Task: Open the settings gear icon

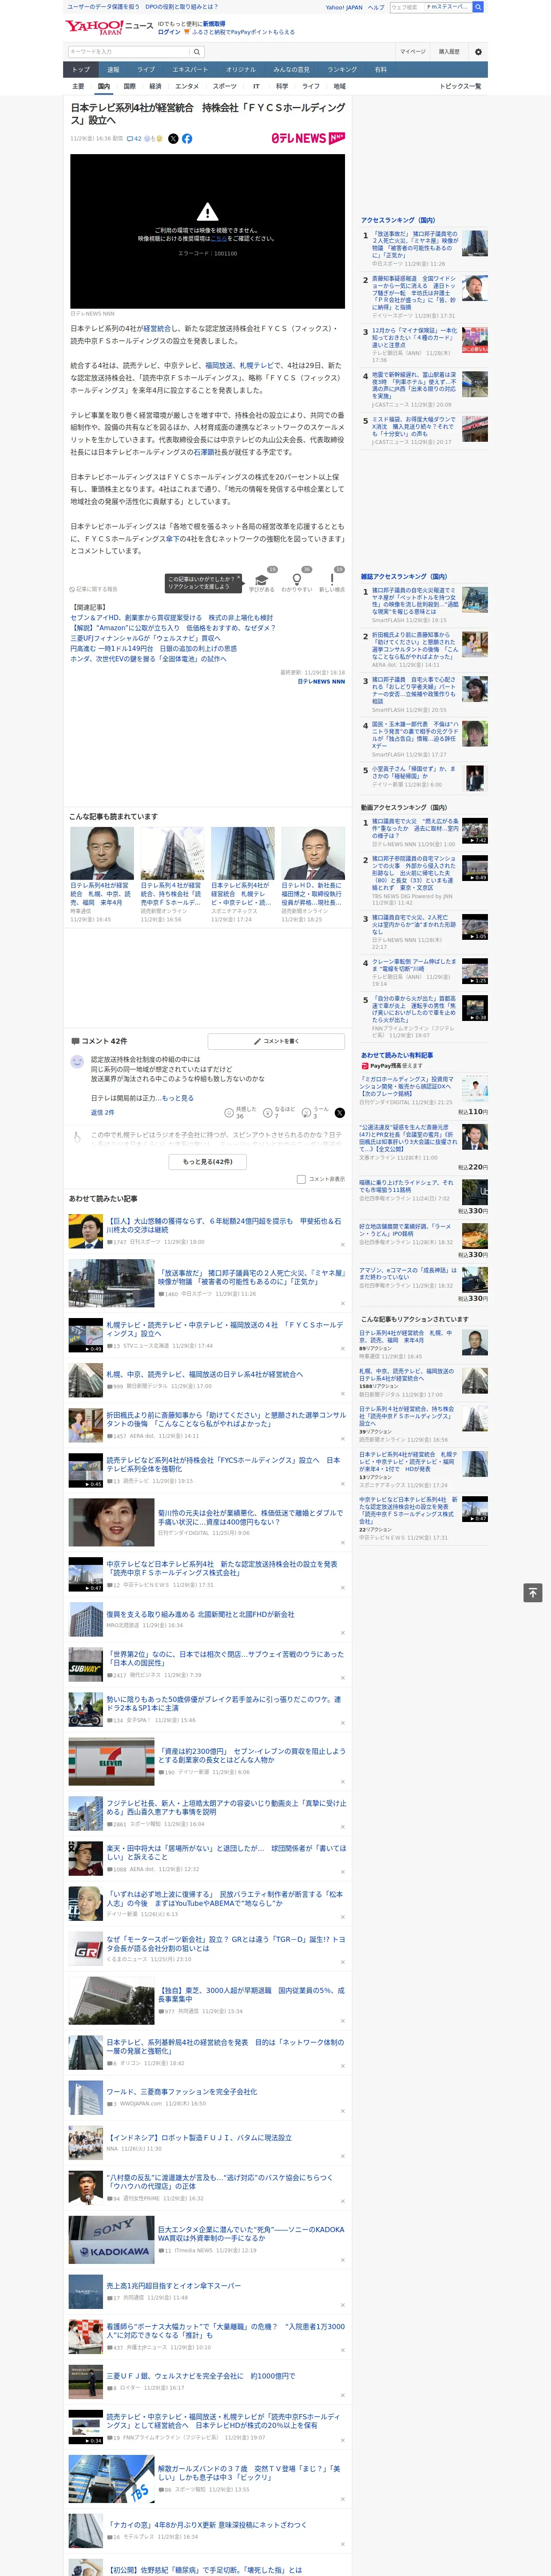Action: (478, 52)
